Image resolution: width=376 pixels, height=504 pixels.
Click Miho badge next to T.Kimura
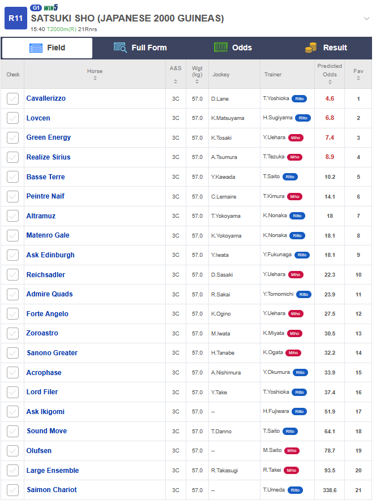(294, 197)
